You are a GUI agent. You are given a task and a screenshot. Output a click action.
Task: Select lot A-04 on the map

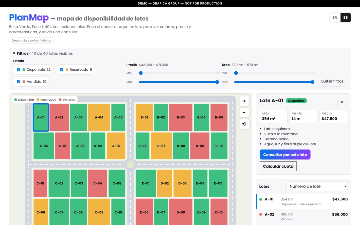click(99, 117)
